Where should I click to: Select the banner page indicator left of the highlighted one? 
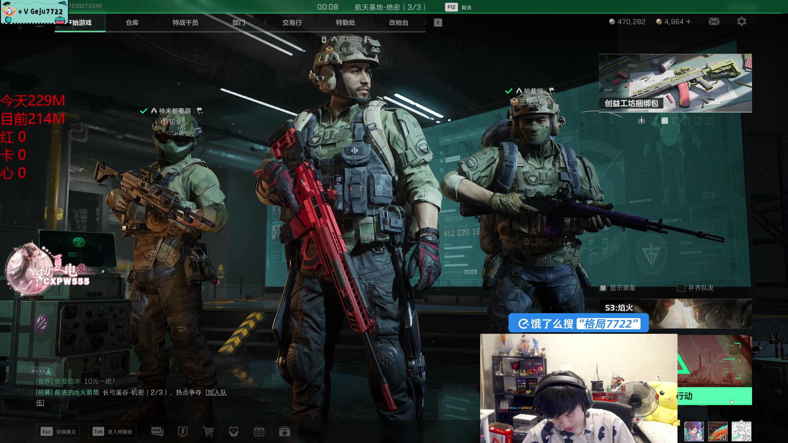pos(654,121)
